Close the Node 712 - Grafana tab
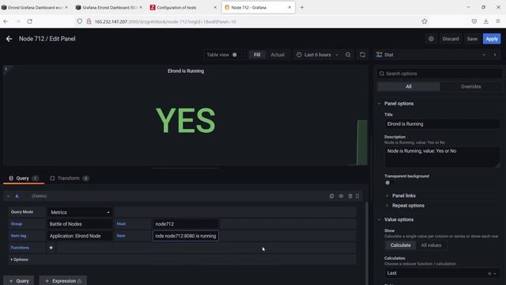506x285 pixels. point(289,7)
